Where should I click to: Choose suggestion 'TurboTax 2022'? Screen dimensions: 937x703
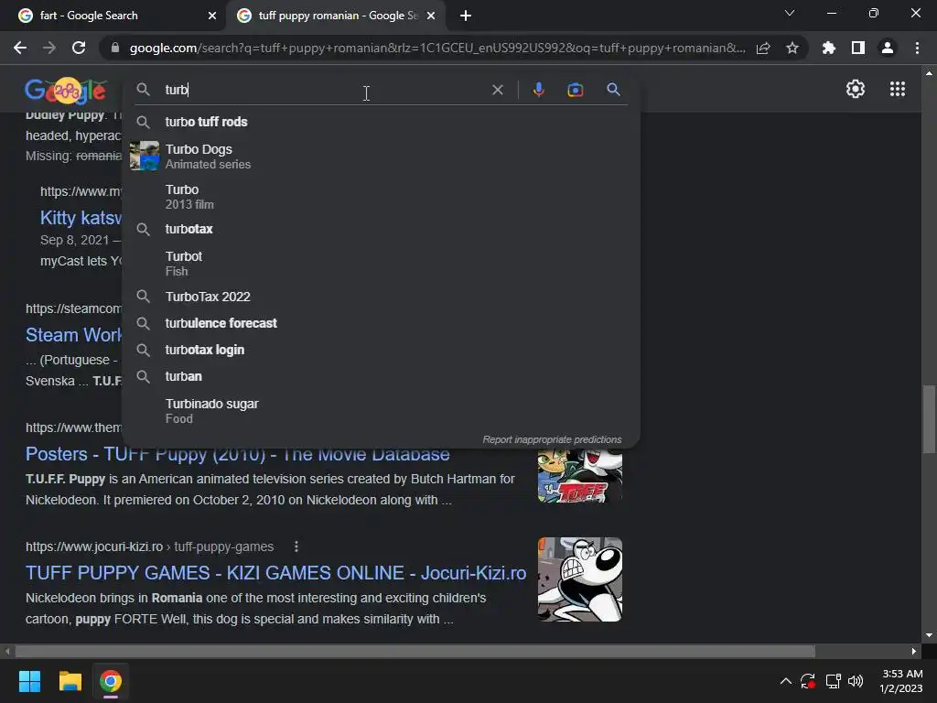coord(381,297)
